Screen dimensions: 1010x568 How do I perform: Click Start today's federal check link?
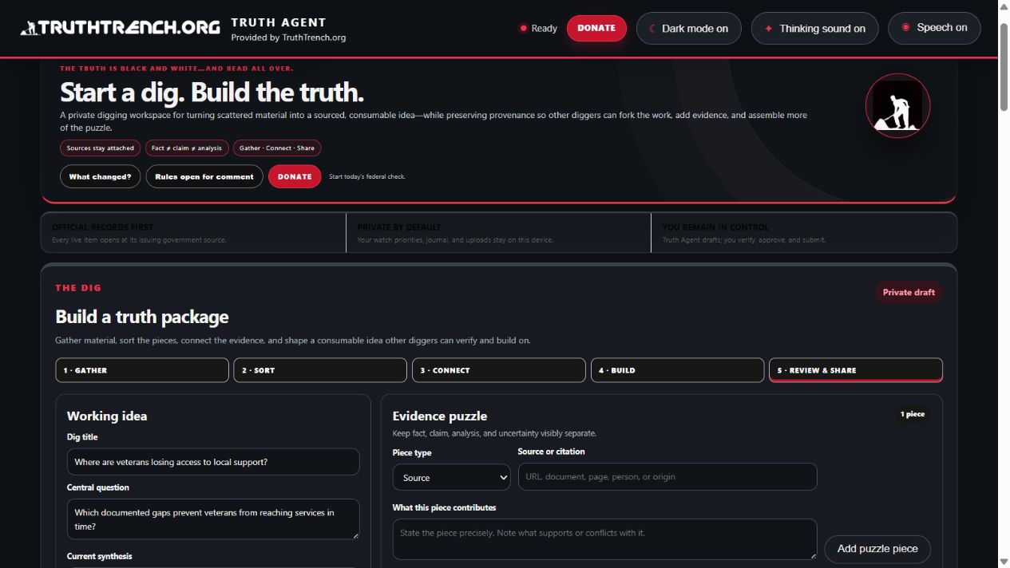(x=367, y=176)
